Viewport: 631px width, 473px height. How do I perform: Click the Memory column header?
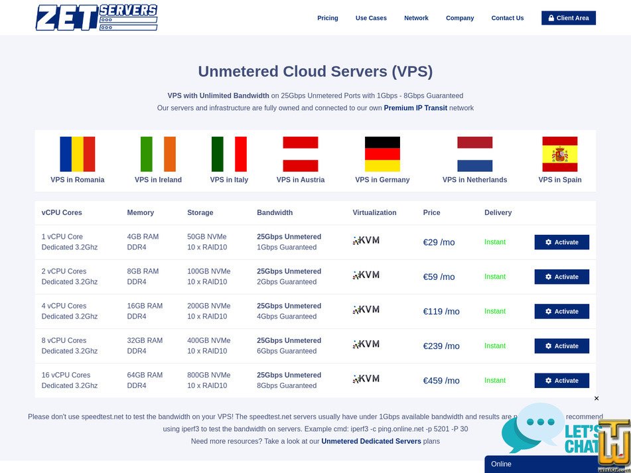click(x=141, y=212)
